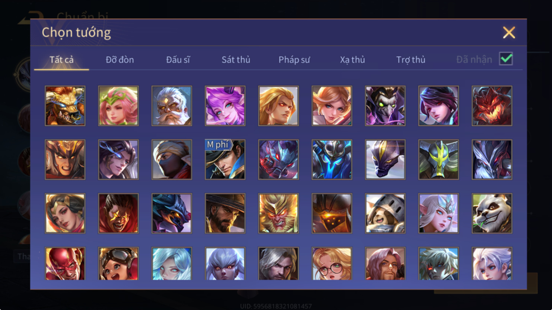Image resolution: width=552 pixels, height=310 pixels.
Task: Choose the panda hero portrait
Action: tap(492, 213)
